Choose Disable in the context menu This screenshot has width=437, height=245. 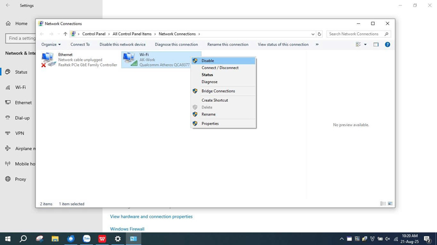coord(223,60)
